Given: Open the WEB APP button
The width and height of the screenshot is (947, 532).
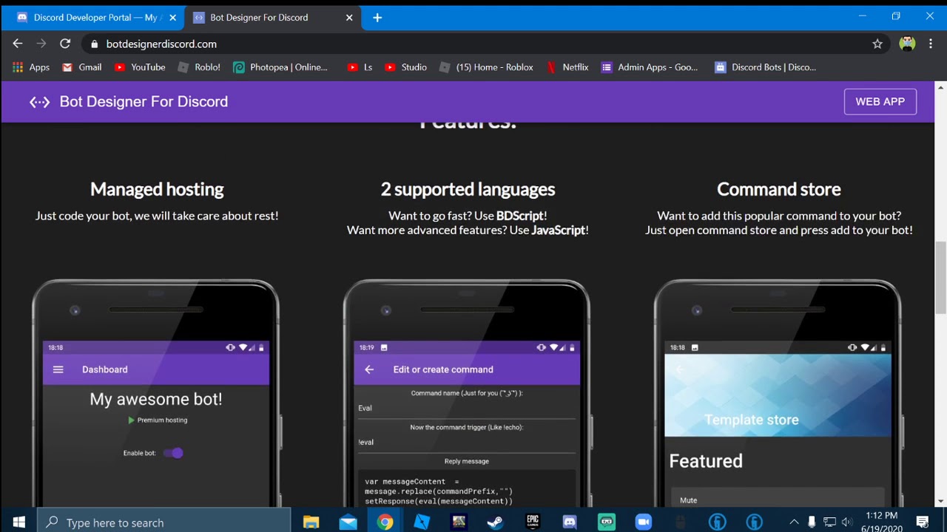Looking at the screenshot, I should [880, 102].
